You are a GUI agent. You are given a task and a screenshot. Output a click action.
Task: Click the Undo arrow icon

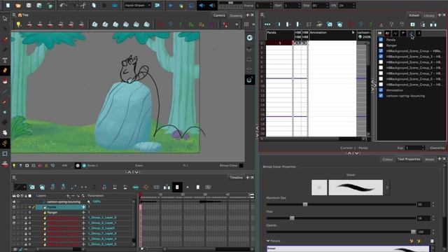pyautogui.click(x=63, y=5)
